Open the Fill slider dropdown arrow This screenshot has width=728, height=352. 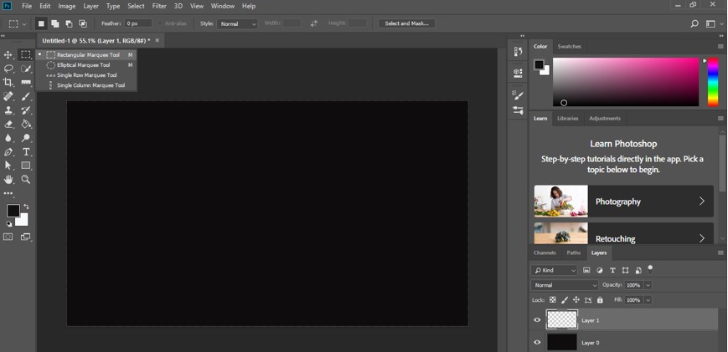[648, 300]
